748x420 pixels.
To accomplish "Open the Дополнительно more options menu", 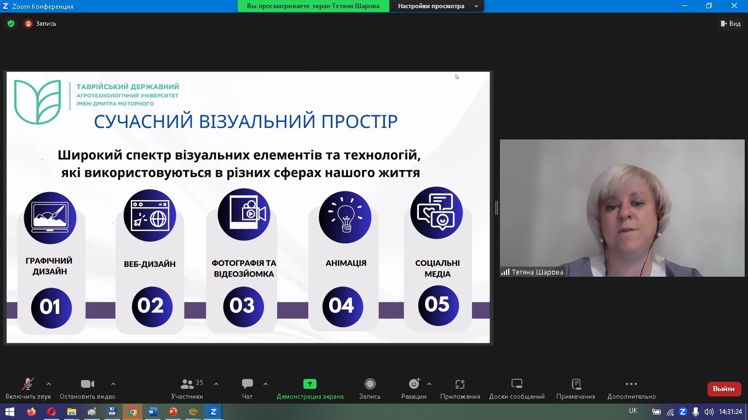I will click(631, 388).
